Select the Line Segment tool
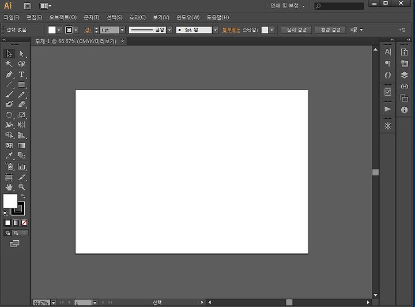 [x=9, y=84]
